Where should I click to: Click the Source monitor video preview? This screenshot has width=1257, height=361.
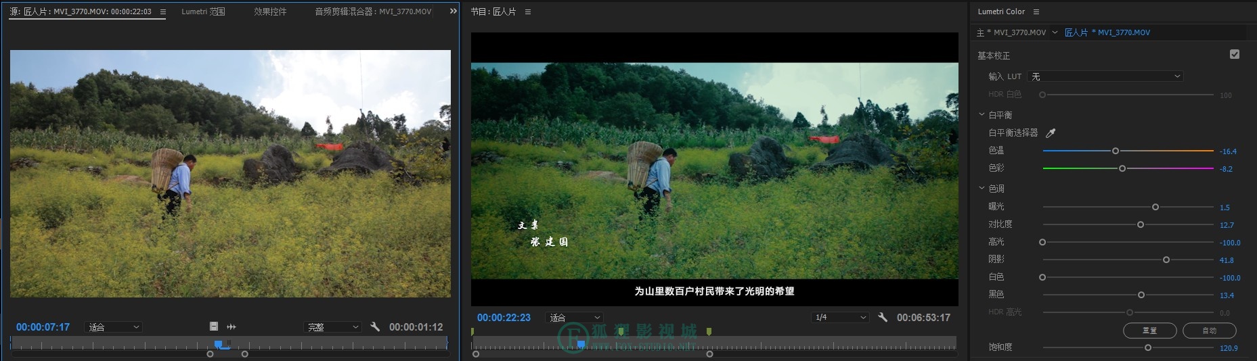pyautogui.click(x=230, y=173)
